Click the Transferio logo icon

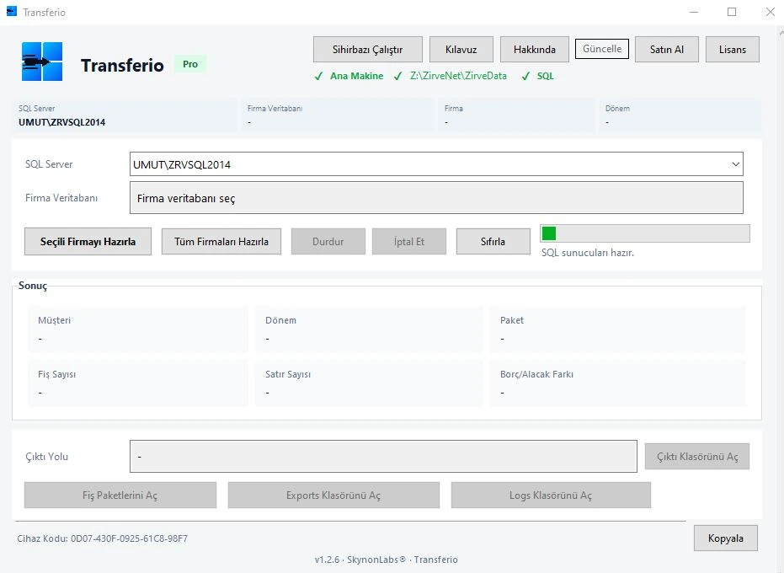(42, 62)
